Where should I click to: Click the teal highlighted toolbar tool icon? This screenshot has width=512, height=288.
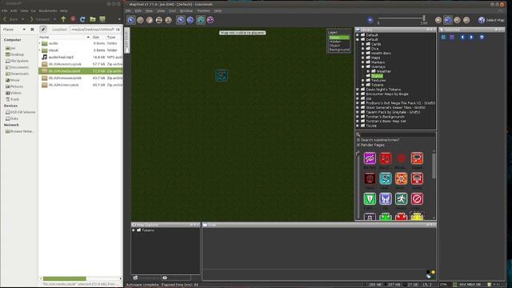201,20
